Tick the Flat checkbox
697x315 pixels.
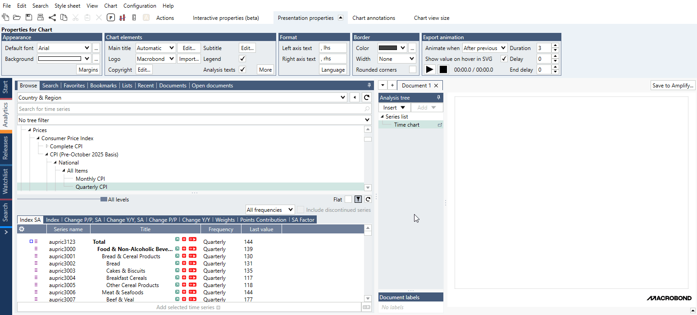(348, 200)
